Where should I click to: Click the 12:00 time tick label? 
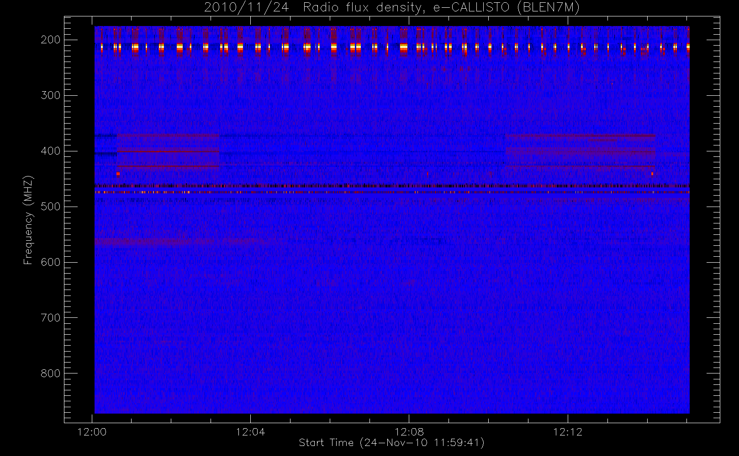tap(92, 432)
